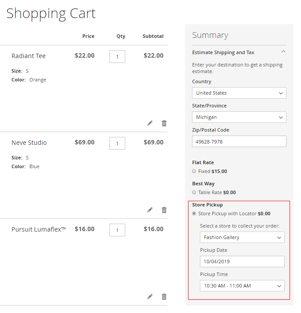Choose the Best Way Table Rate option
The height and width of the screenshot is (313, 301).
tap(194, 192)
